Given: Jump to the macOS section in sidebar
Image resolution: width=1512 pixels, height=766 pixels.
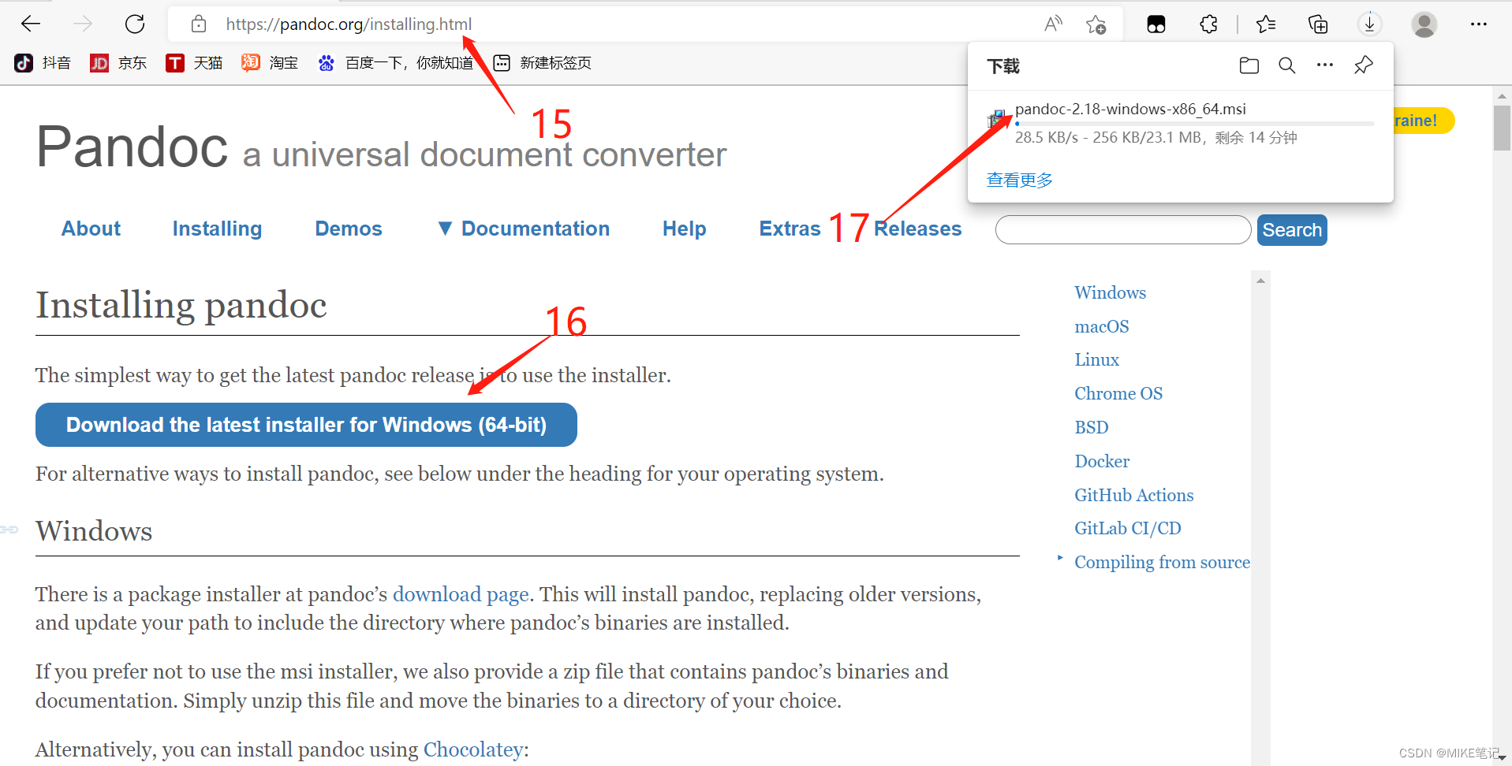Looking at the screenshot, I should tap(1102, 326).
